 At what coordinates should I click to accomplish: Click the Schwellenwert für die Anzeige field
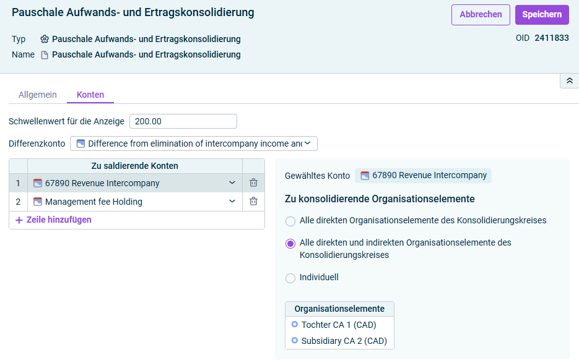[183, 121]
